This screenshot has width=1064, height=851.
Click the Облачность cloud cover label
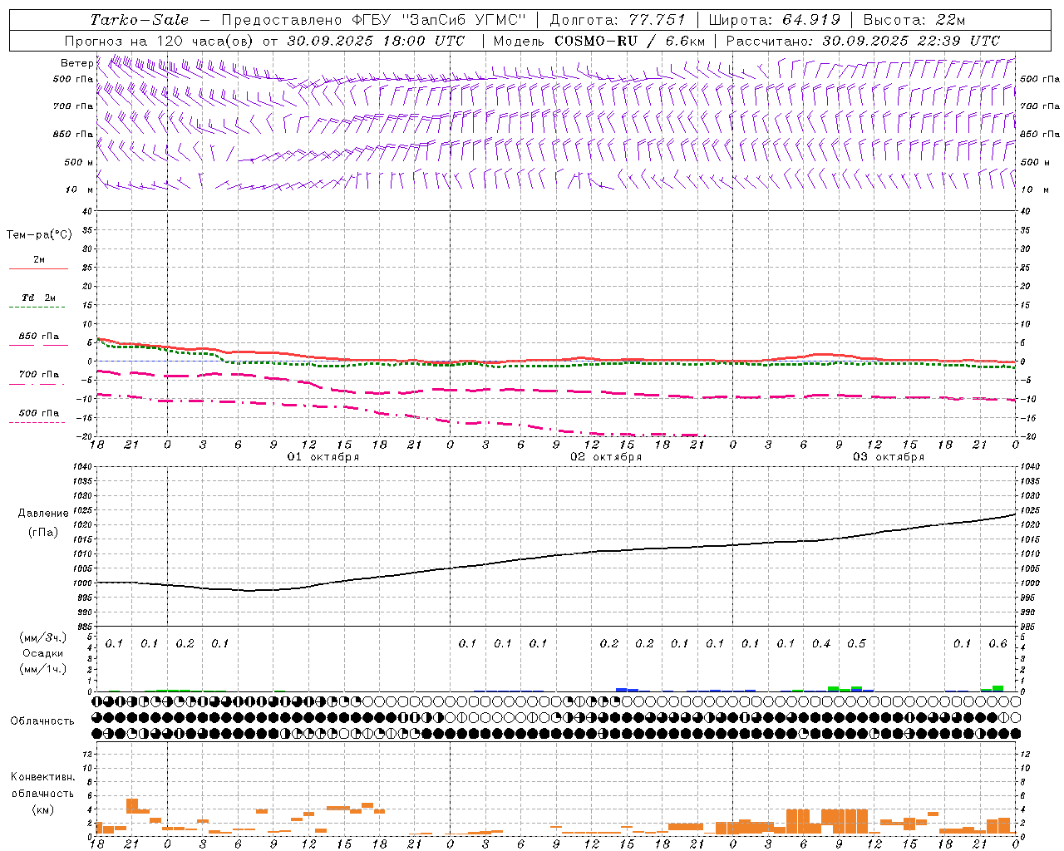pos(42,721)
